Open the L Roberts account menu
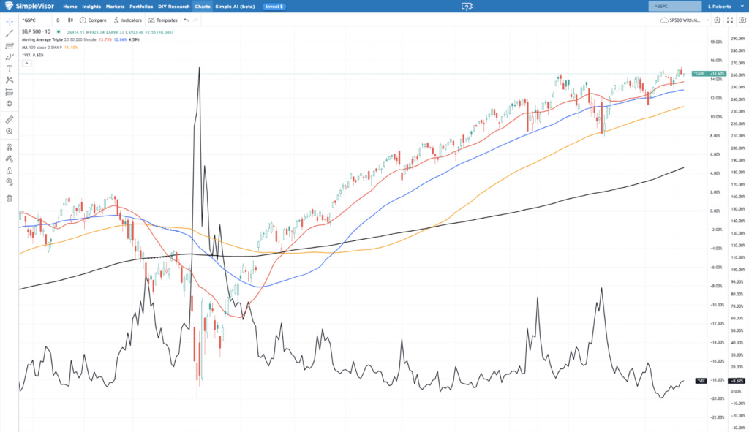 tap(720, 6)
